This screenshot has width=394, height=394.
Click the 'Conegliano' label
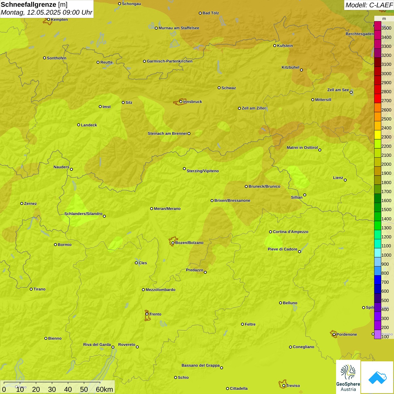303,347
